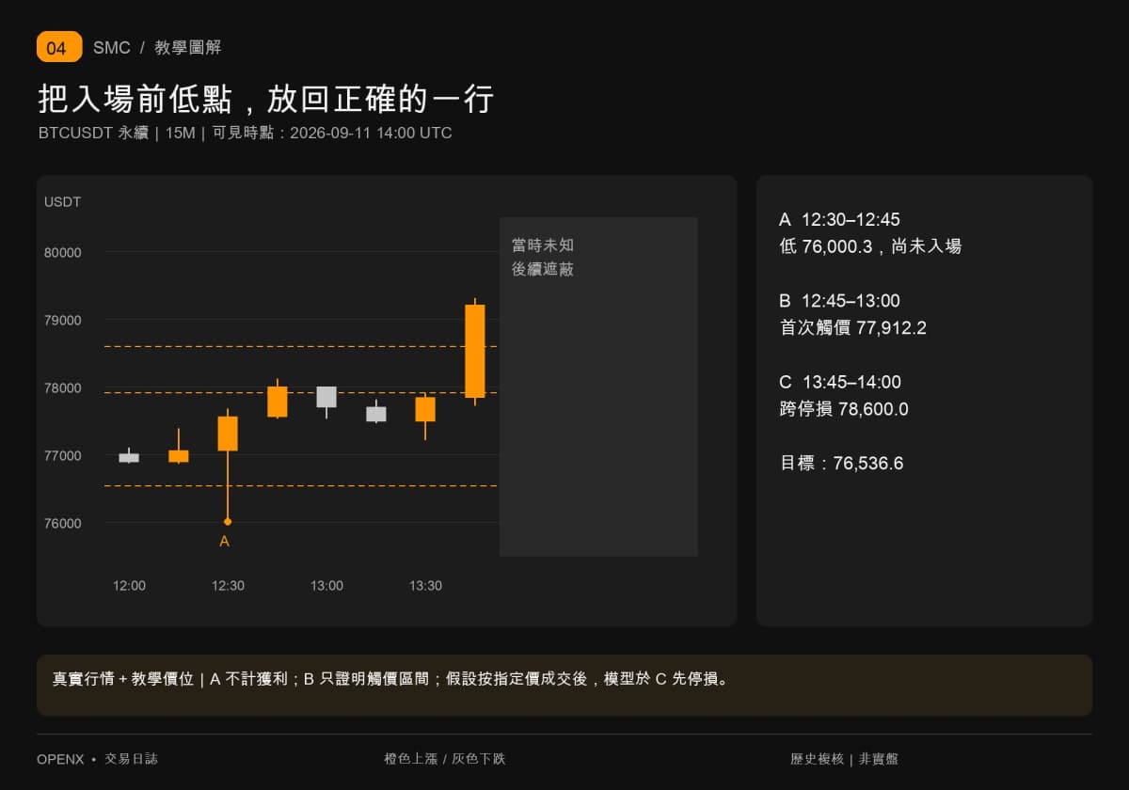The height and width of the screenshot is (790, 1129).
Task: Click the B 12:45–13:00 row
Action: [839, 301]
